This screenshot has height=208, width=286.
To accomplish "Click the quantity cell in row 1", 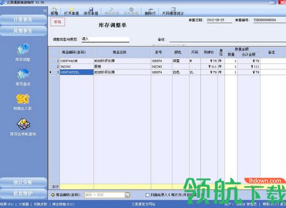I will click(231, 61).
